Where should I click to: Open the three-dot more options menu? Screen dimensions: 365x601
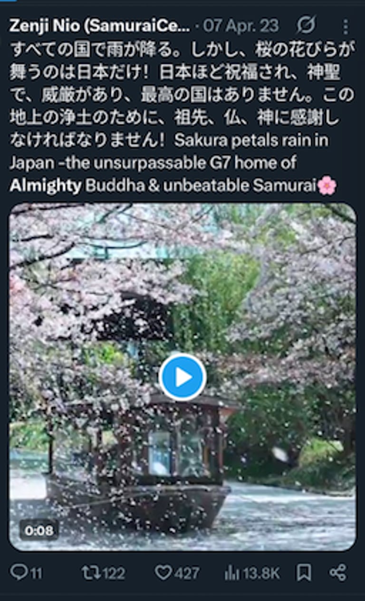tap(346, 27)
